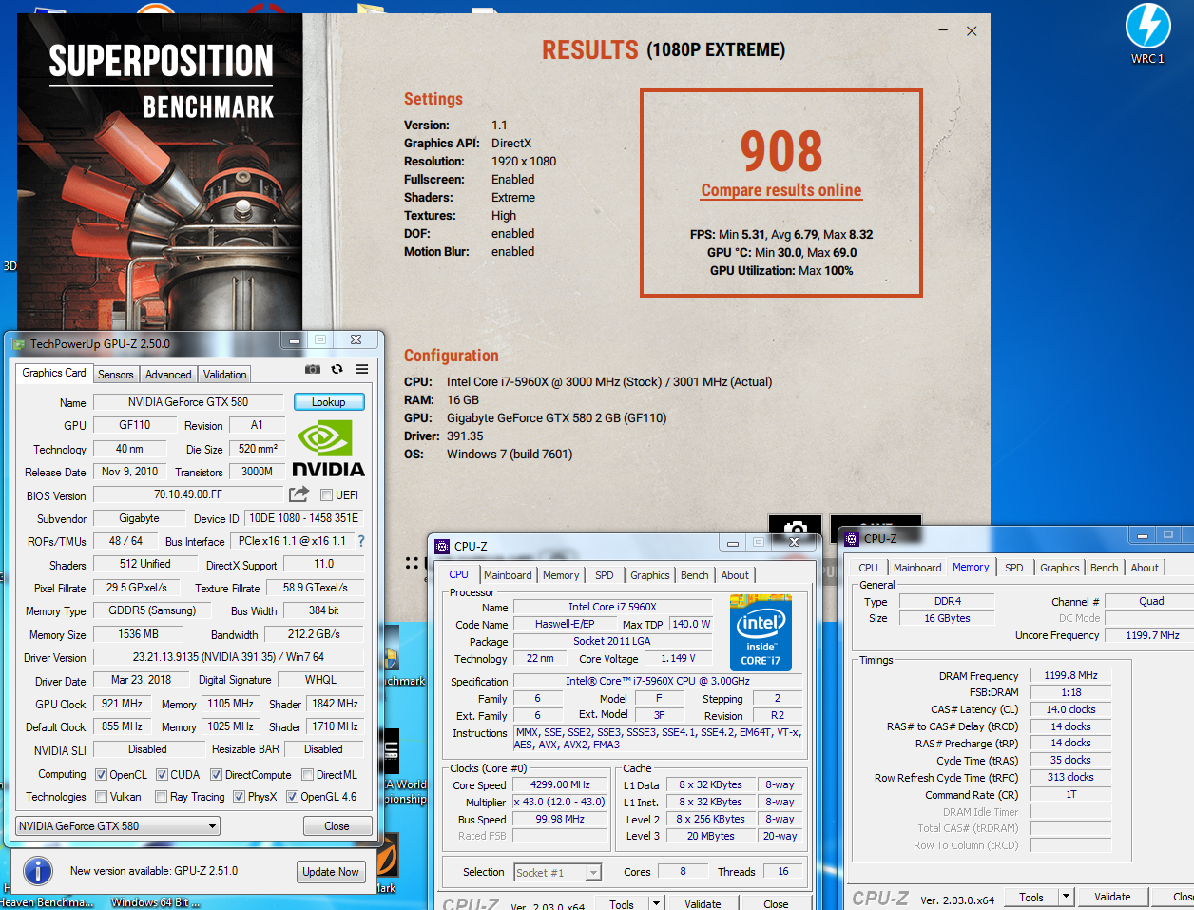Expand Tools dropdown arrow in right CPU-Z

tap(1067, 897)
